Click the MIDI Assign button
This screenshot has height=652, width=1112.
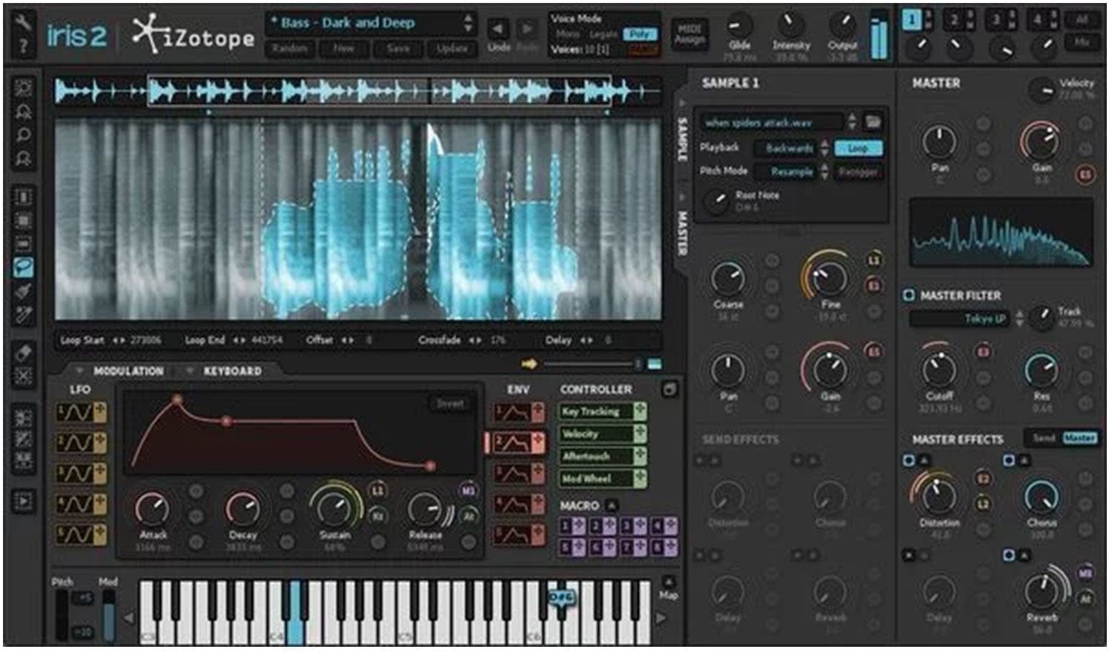(689, 34)
